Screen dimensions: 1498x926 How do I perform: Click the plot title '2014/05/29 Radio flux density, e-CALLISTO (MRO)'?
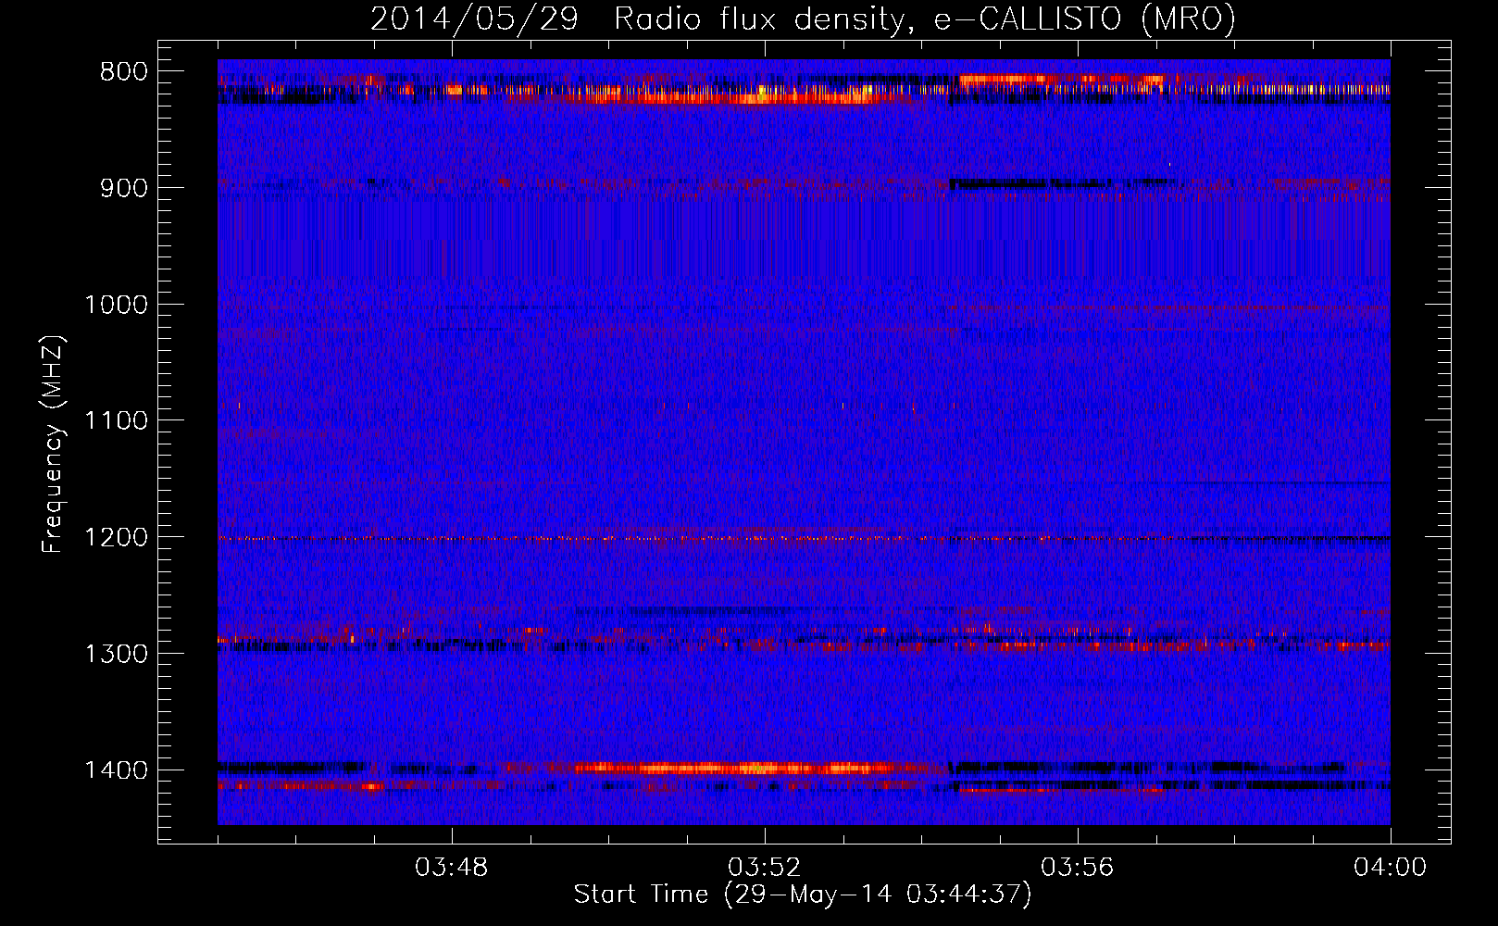coord(803,19)
